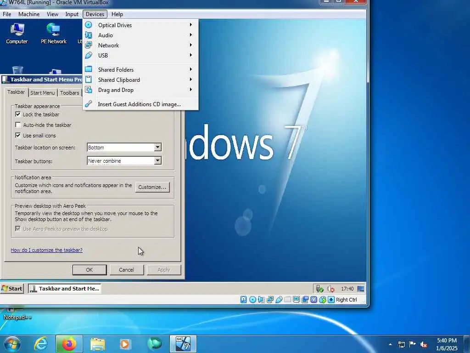Click Cancel in Taskbar properties dialog
470x353 pixels.
127,269
